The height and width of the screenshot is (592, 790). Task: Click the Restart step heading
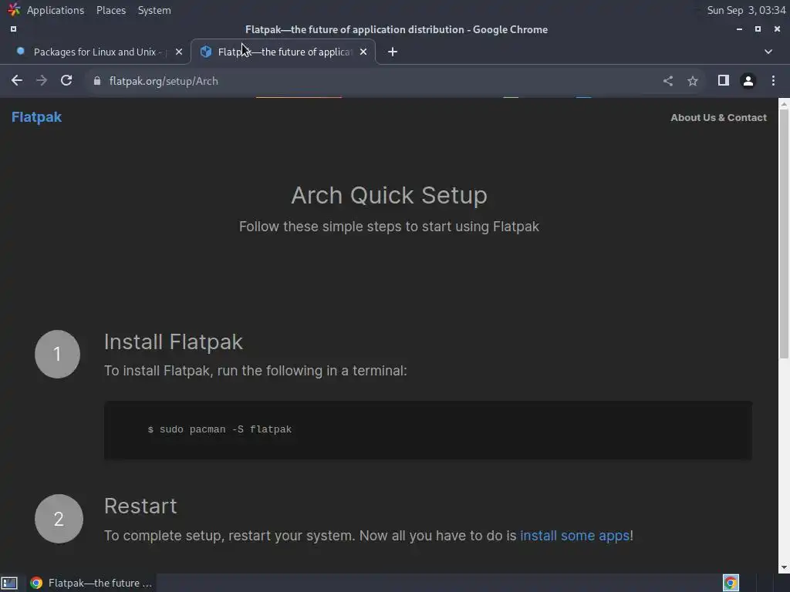140,506
